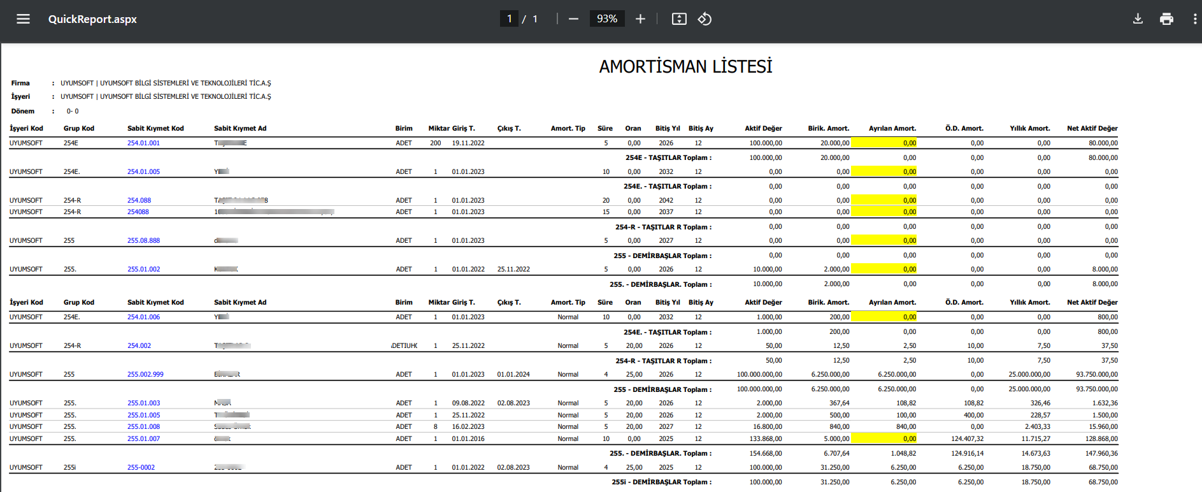Open asset code link 255.01.007
Viewport: 1202px width, 492px height.
143,439
